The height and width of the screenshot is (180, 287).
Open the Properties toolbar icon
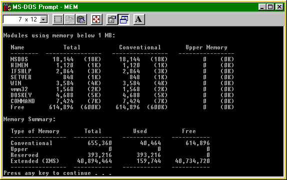tap(112, 19)
